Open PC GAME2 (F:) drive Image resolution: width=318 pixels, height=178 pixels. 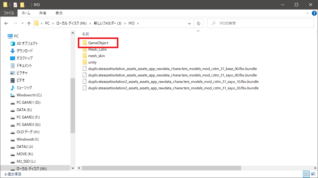(x=25, y=117)
